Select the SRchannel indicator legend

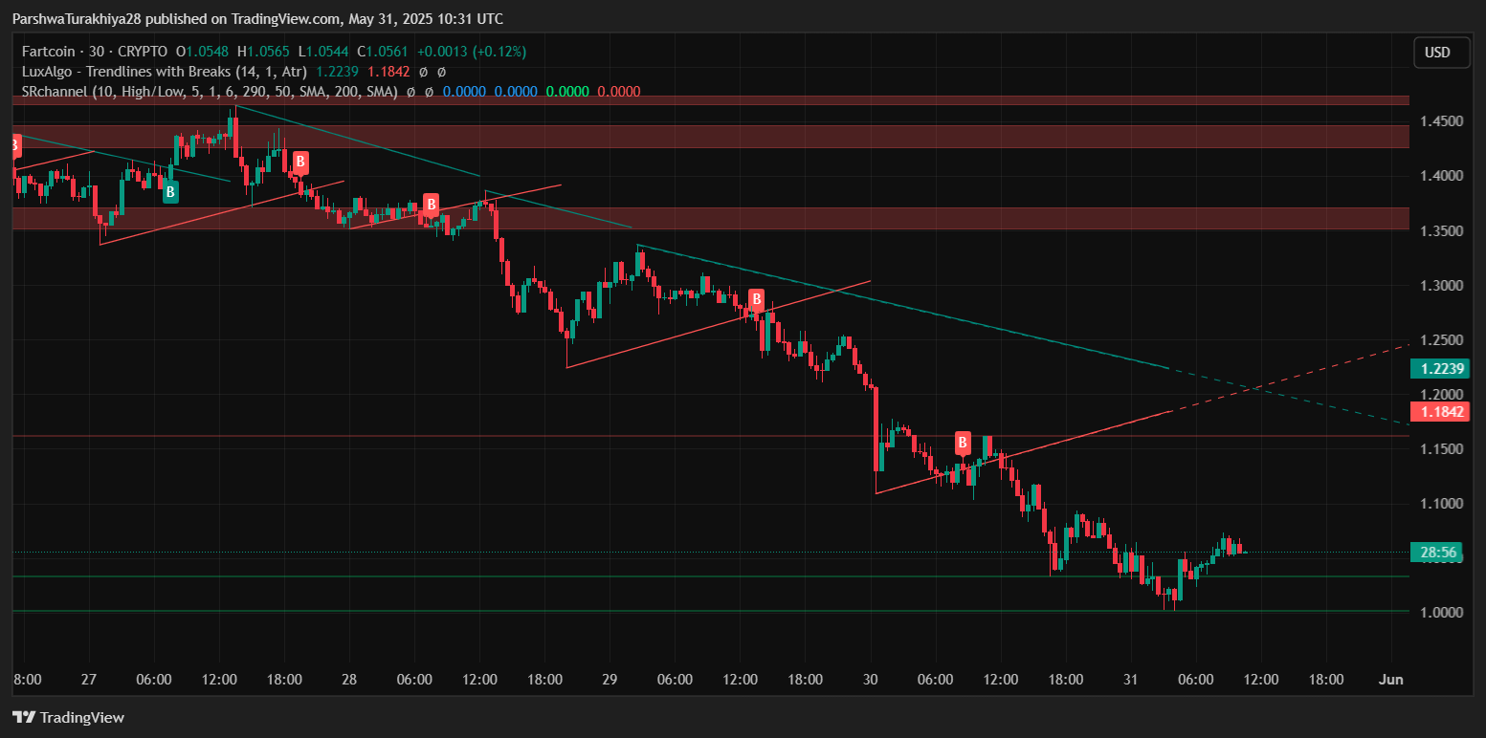point(209,92)
